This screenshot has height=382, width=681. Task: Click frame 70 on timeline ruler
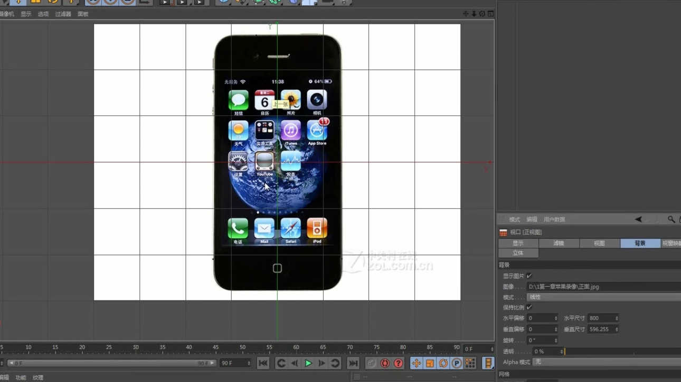pos(349,348)
